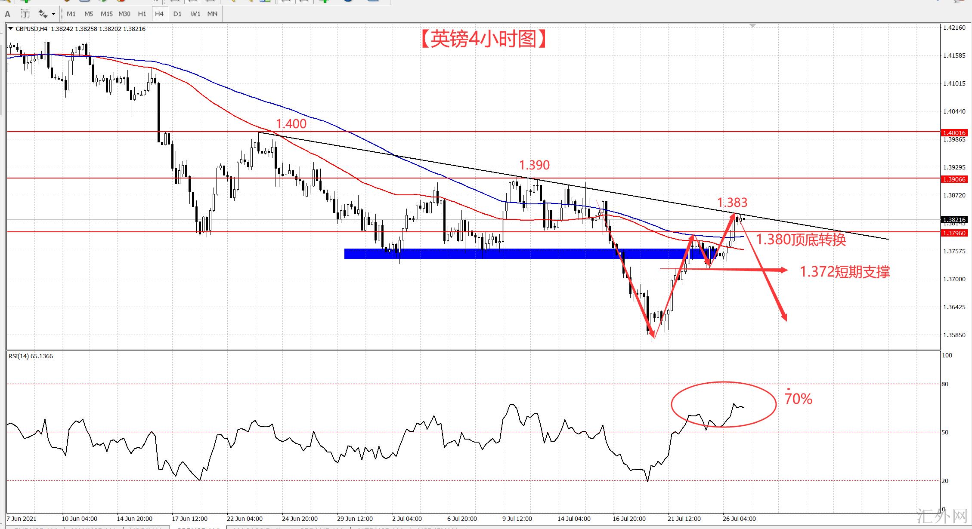Click the arrows/shapes objects tool icon
Screen dimensions: 972x529
[42, 14]
